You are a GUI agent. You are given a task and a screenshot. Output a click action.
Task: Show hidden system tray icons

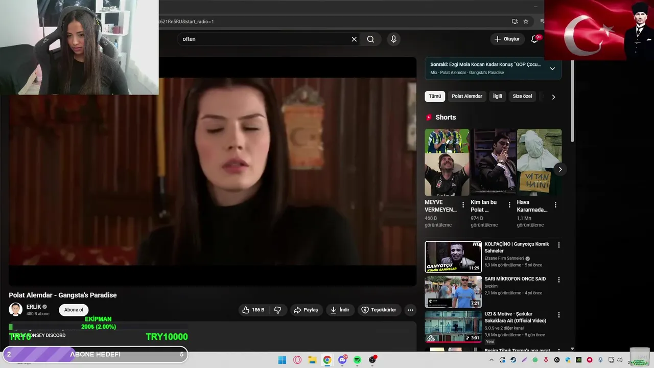(492, 360)
